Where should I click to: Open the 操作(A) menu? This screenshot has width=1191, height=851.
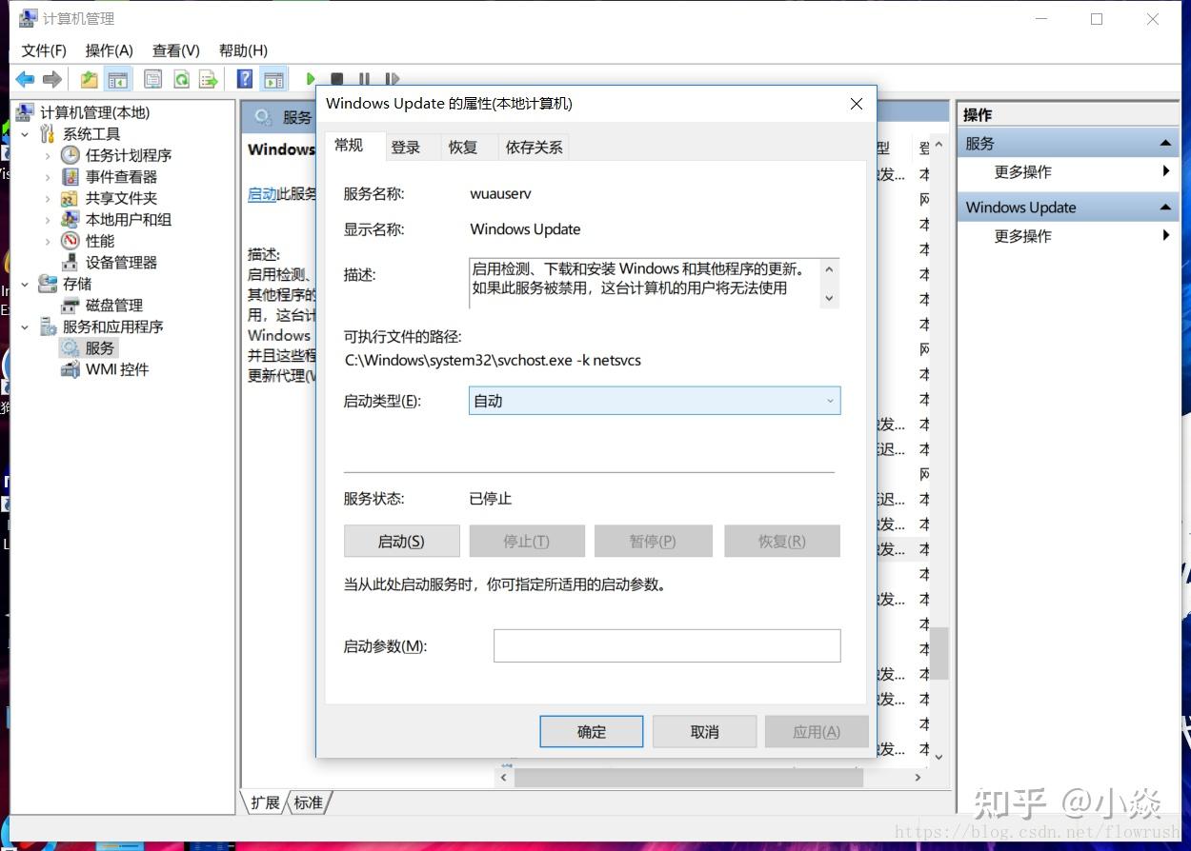(x=109, y=49)
